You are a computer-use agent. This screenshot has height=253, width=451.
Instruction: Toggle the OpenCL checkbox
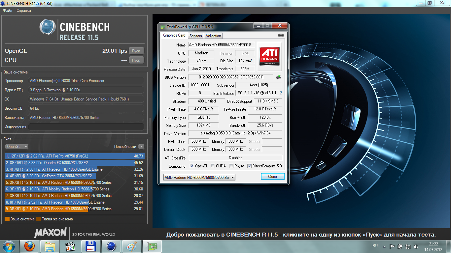[192, 166]
